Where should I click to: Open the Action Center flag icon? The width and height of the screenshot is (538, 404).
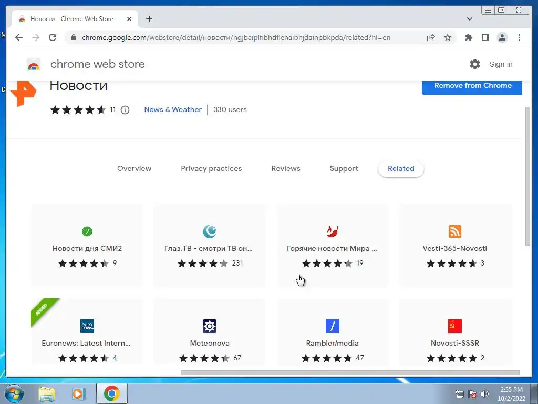click(x=472, y=394)
